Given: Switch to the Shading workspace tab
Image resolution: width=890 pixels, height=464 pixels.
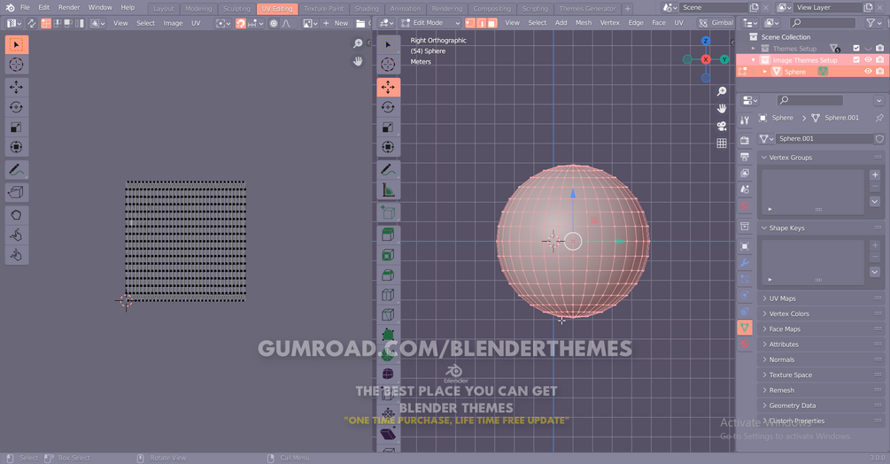Looking at the screenshot, I should [367, 9].
